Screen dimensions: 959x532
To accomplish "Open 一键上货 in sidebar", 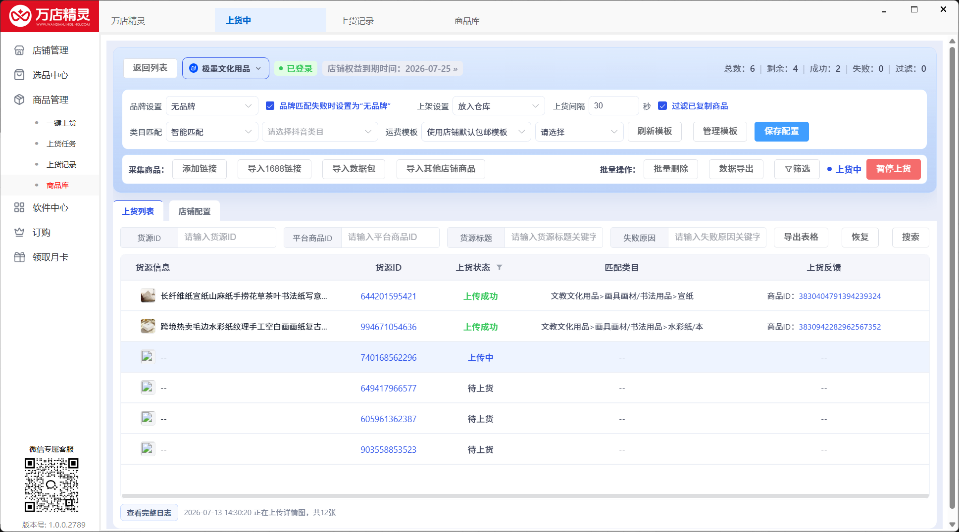I will (x=61, y=123).
